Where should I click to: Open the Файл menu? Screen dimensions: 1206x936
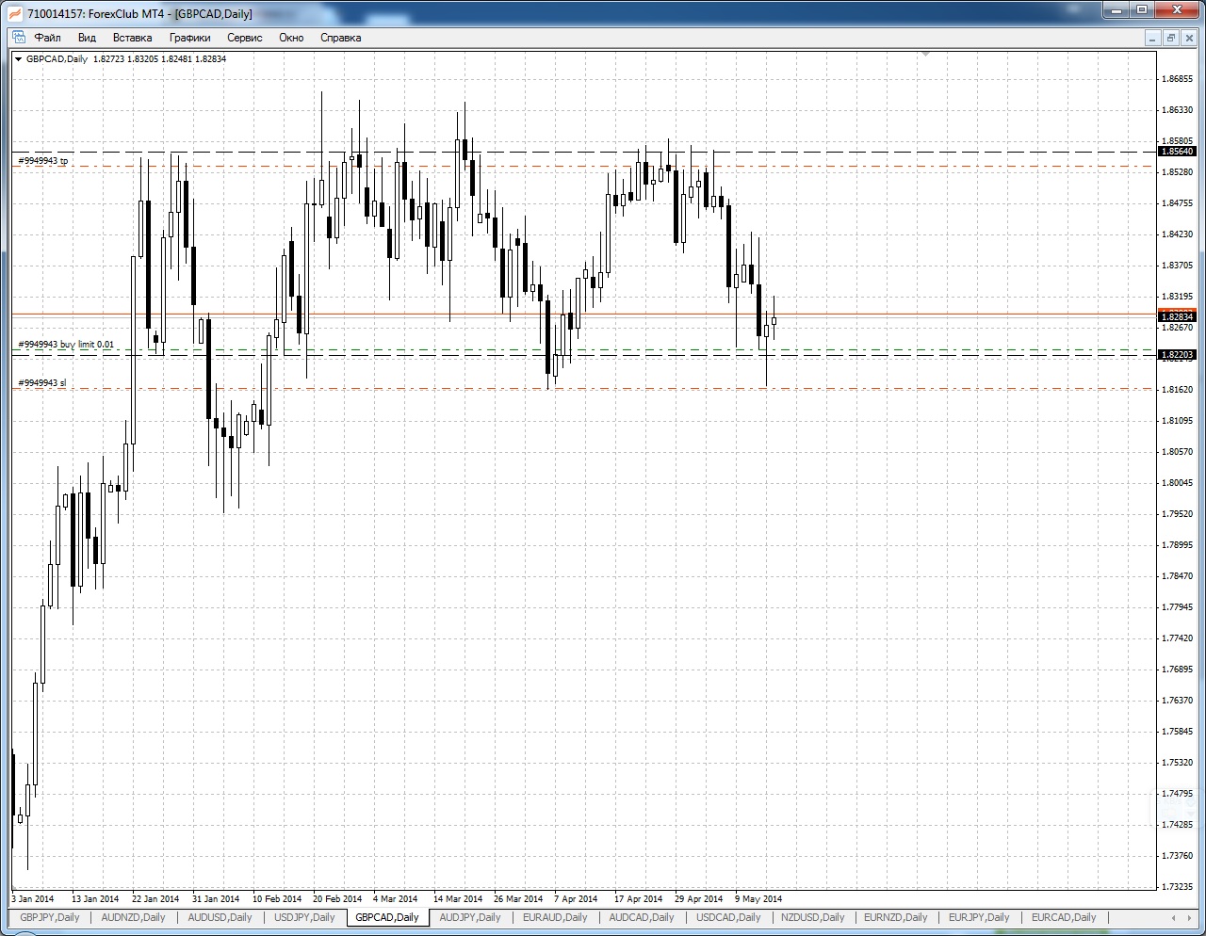click(x=47, y=38)
